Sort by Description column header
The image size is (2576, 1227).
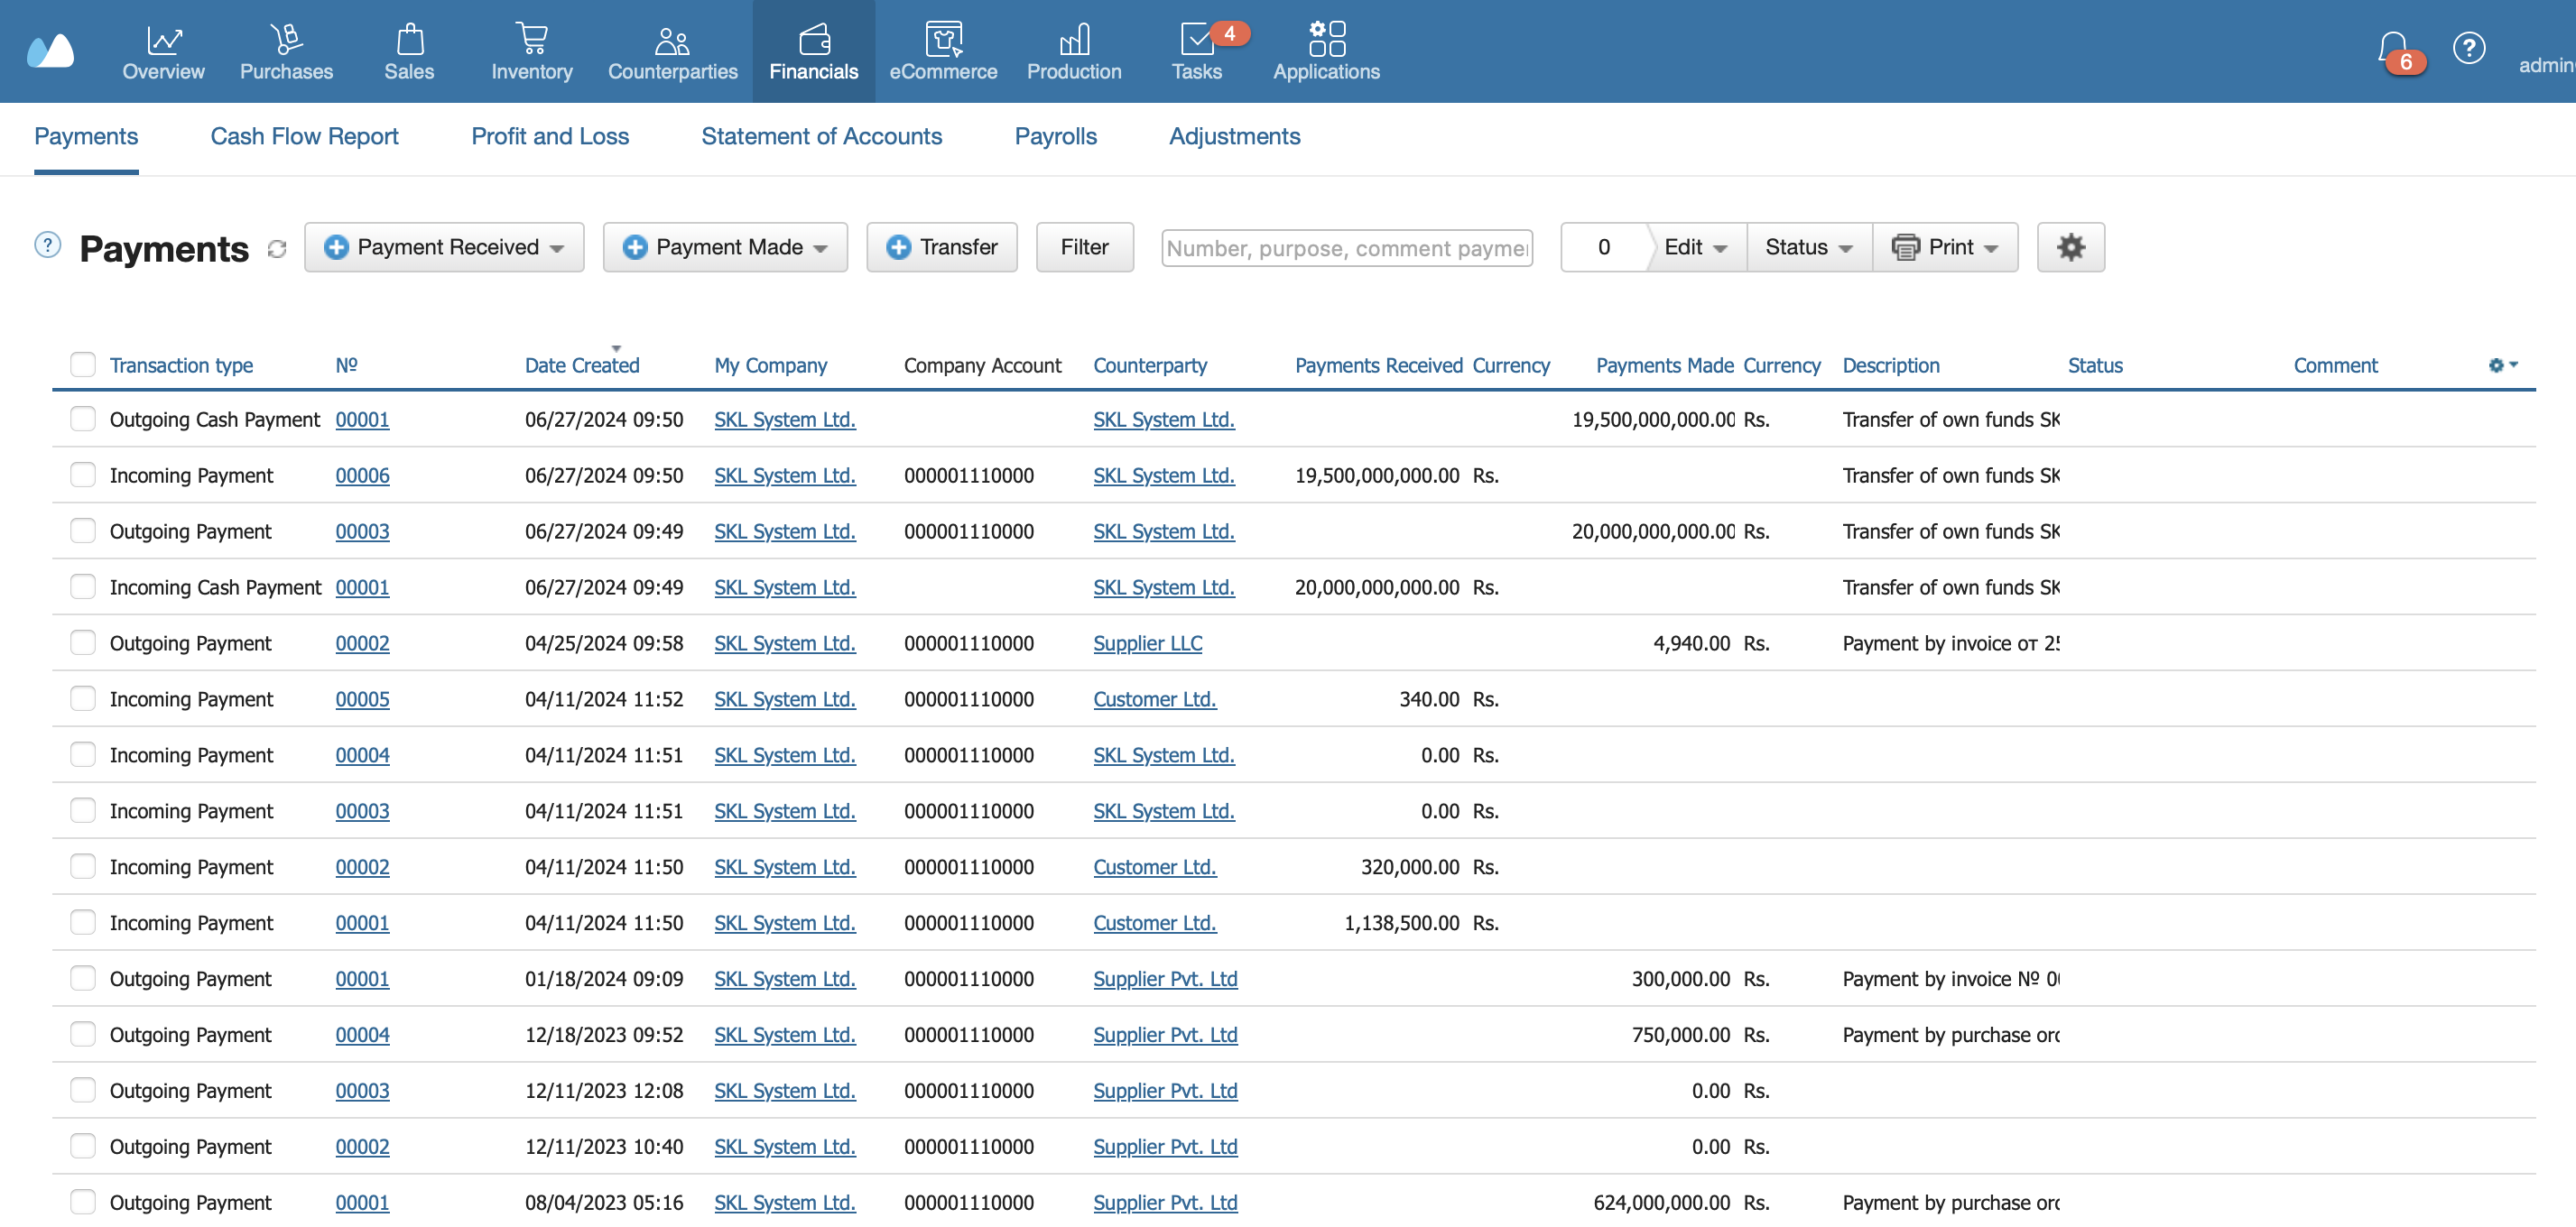pyautogui.click(x=1890, y=365)
